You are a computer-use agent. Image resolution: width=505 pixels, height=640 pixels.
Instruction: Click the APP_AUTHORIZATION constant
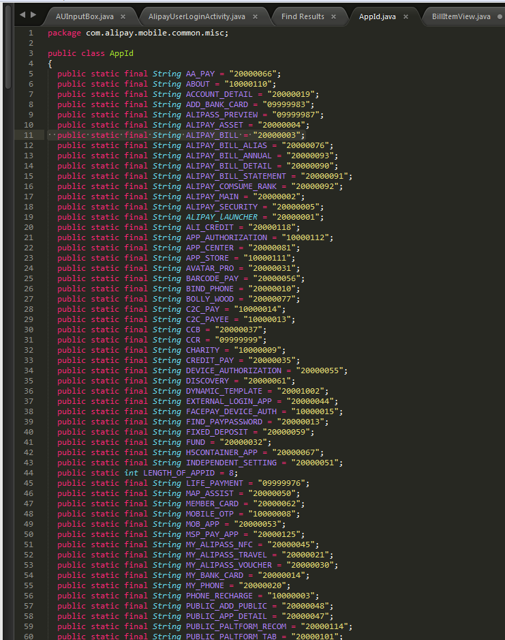(x=227, y=237)
